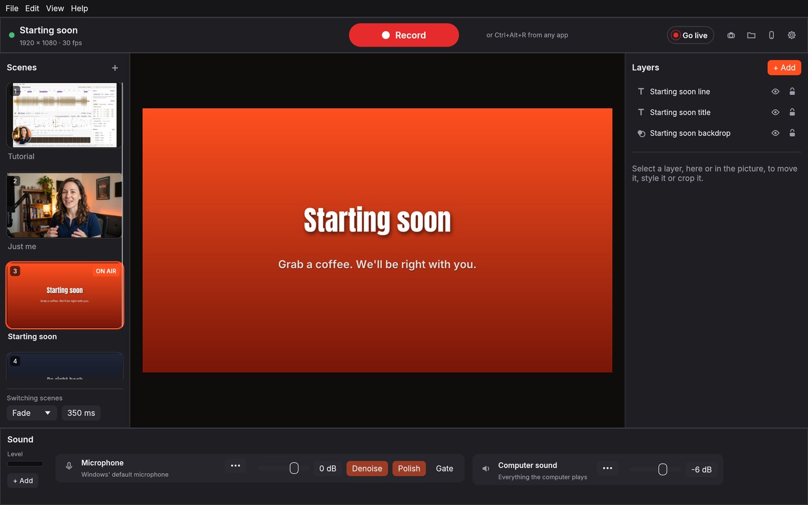Click the text icon of Starting soon line
Screen dimensions: 808x505
click(641, 91)
